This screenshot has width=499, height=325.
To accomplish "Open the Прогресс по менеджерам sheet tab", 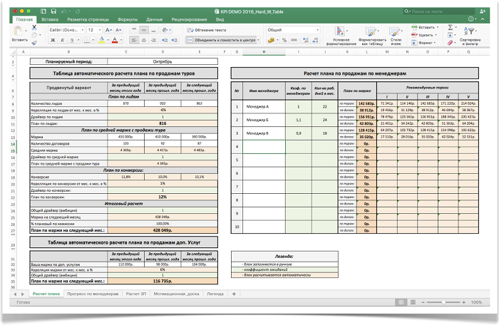I will pyautogui.click(x=93, y=294).
